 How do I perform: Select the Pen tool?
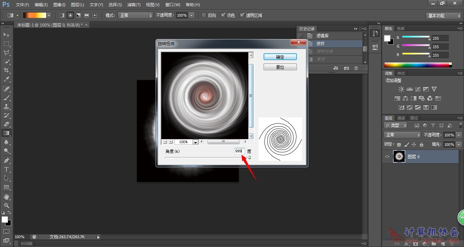[x=6, y=160]
